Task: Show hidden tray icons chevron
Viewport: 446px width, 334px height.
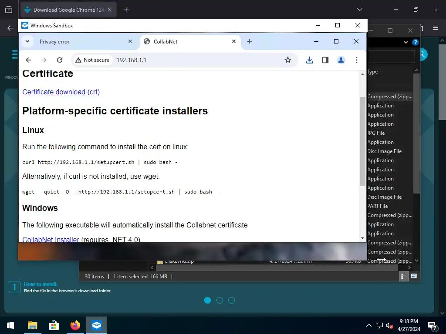Action: click(368, 325)
